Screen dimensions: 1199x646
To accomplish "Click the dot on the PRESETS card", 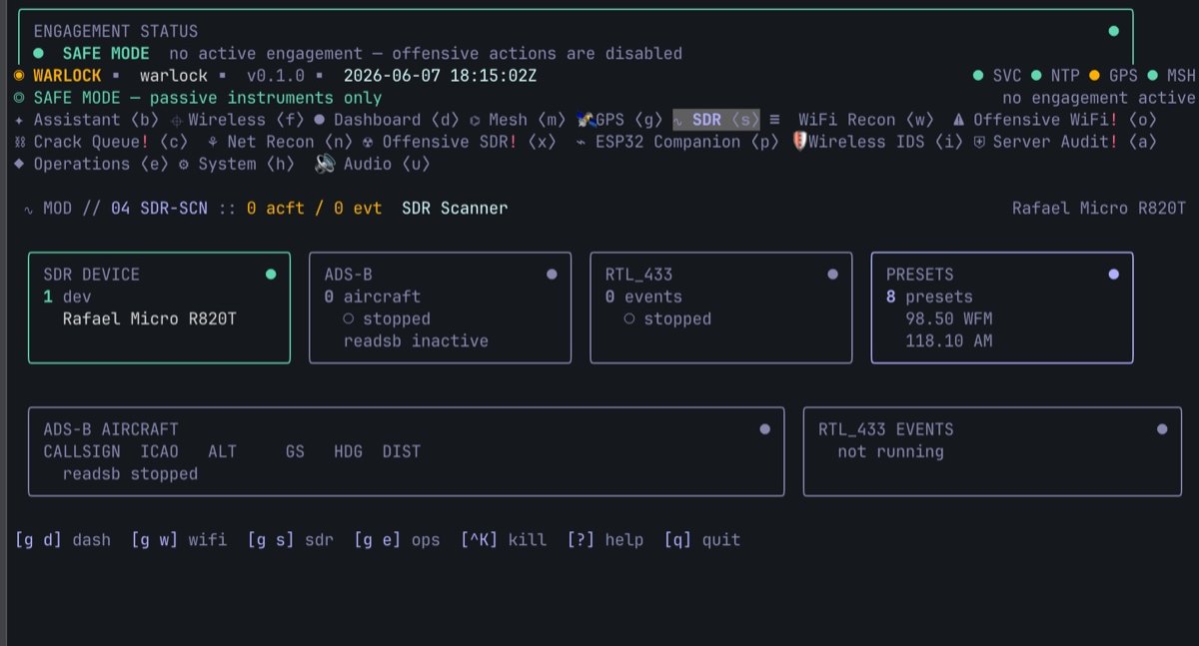I will [x=1114, y=274].
